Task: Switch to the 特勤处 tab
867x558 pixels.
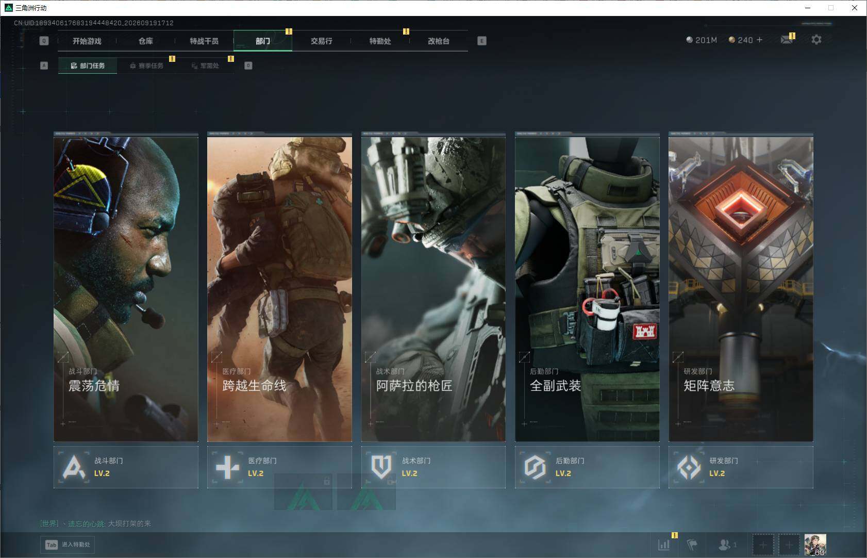Action: point(380,41)
